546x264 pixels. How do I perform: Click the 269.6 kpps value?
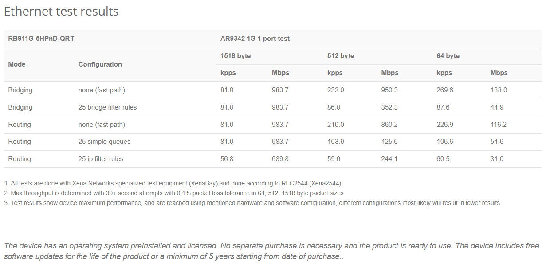[445, 90]
